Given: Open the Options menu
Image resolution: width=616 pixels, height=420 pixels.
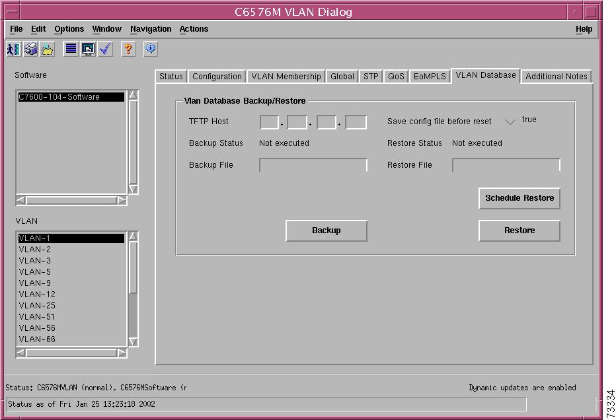Looking at the screenshot, I should pyautogui.click(x=69, y=29).
